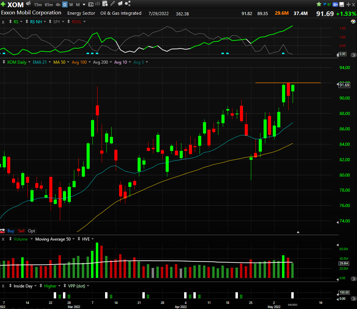Click the Energy Sector link
Viewport: 357px width, 309px height.
click(x=81, y=13)
